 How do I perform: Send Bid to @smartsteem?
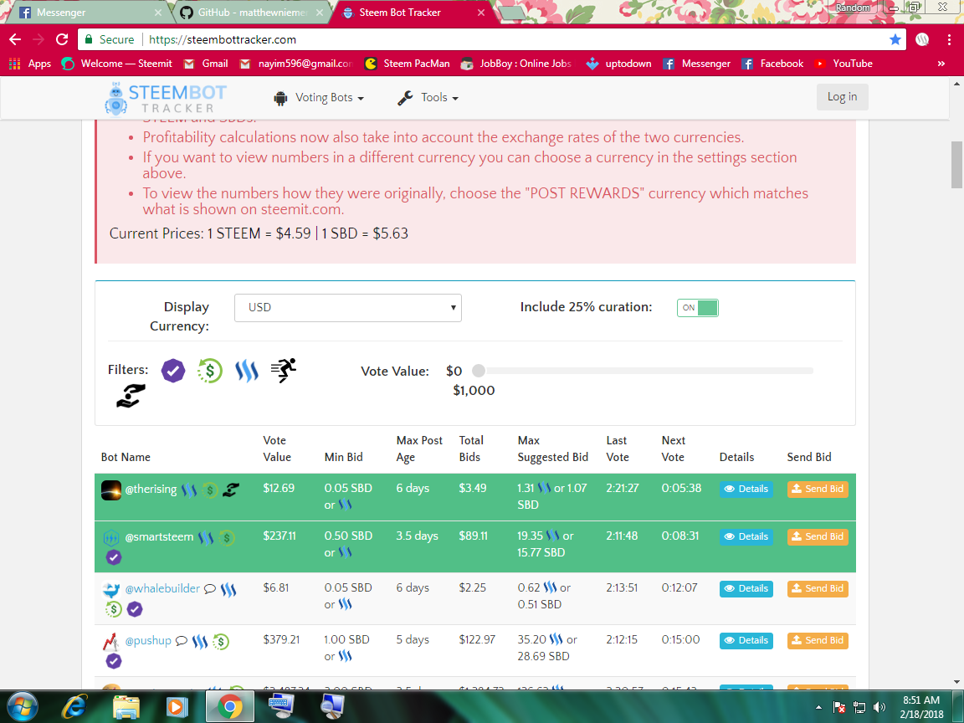coord(818,536)
